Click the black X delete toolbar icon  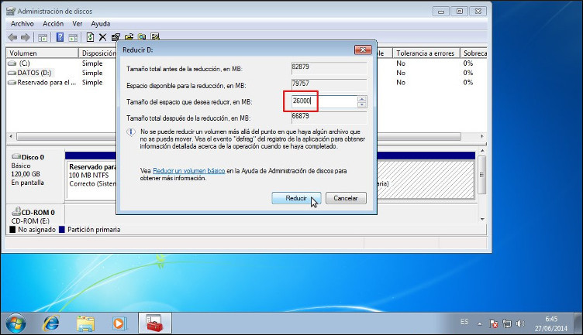click(x=102, y=37)
